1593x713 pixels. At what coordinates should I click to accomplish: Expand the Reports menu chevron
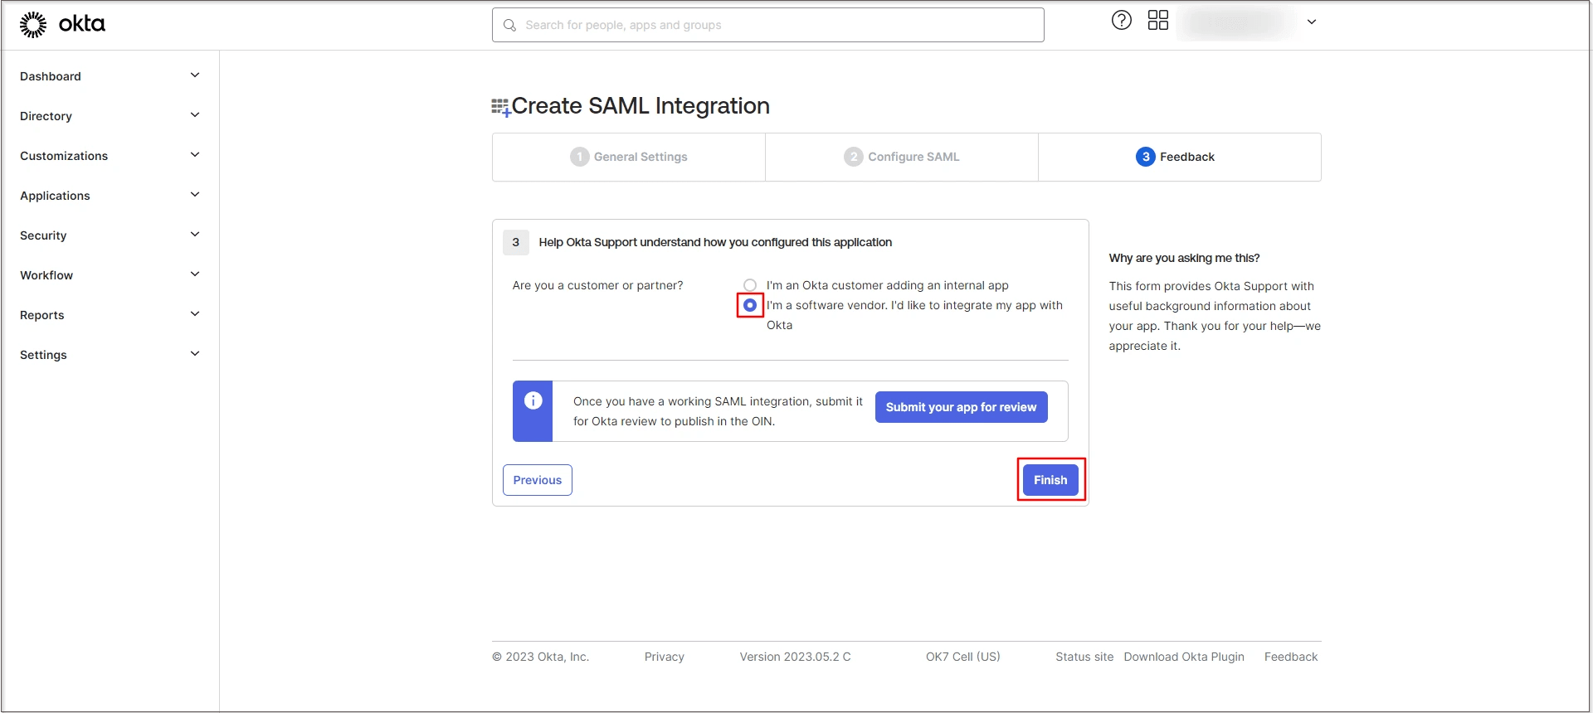pyautogui.click(x=195, y=314)
